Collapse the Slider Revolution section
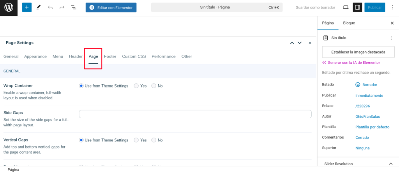Viewport: 399px width, 173px height. point(390,164)
